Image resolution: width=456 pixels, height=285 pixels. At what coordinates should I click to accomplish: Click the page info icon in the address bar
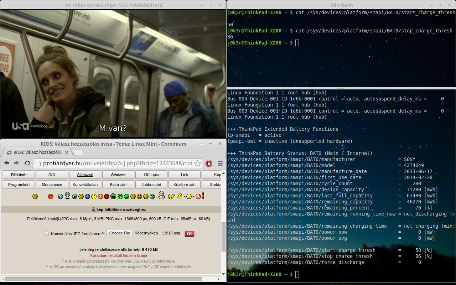click(x=39, y=163)
